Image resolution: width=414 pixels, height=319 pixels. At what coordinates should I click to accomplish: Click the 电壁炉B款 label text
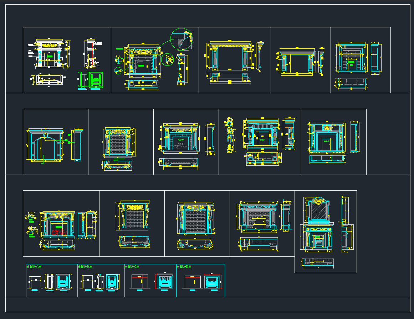[x=85, y=267]
